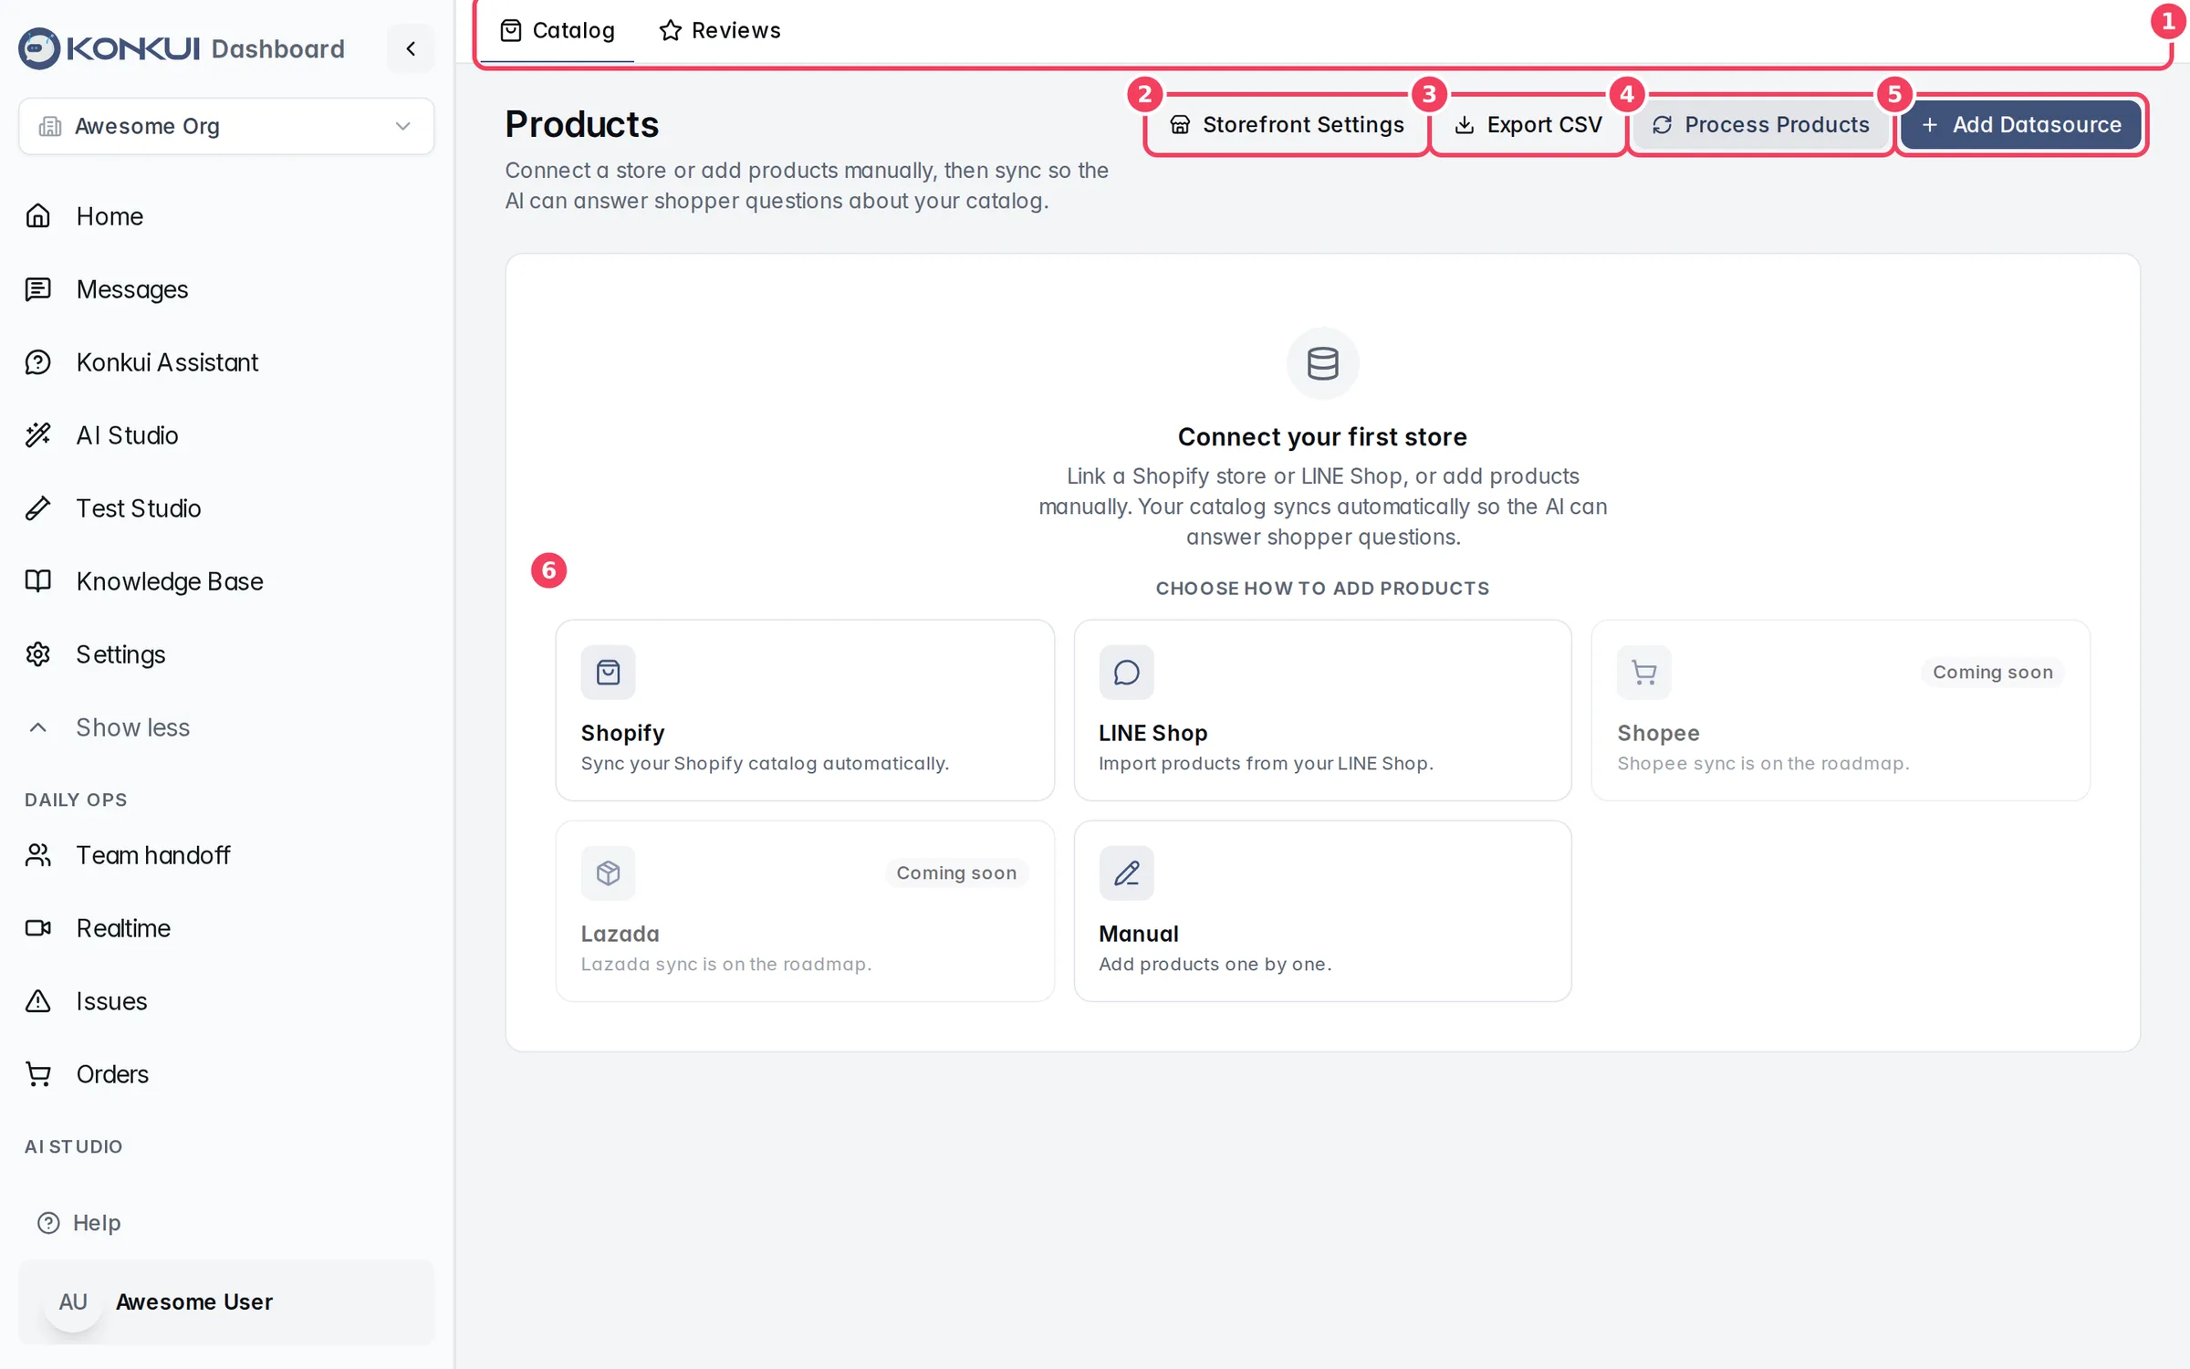This screenshot has height=1369, width=2190.
Task: Go to Team handoff in the sidebar
Action: click(x=226, y=855)
